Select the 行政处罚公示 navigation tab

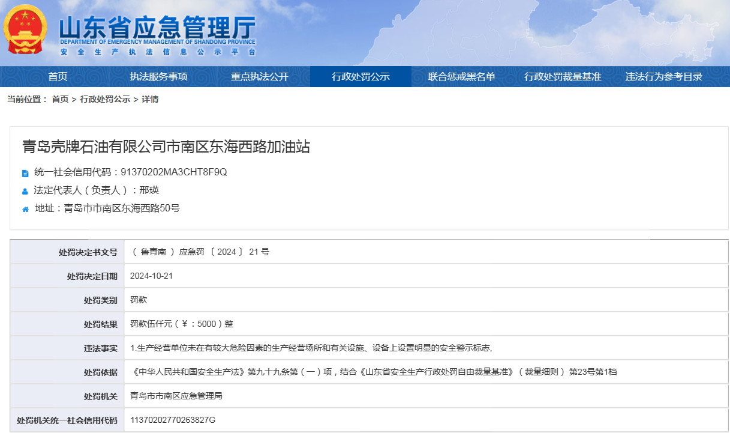tap(361, 76)
